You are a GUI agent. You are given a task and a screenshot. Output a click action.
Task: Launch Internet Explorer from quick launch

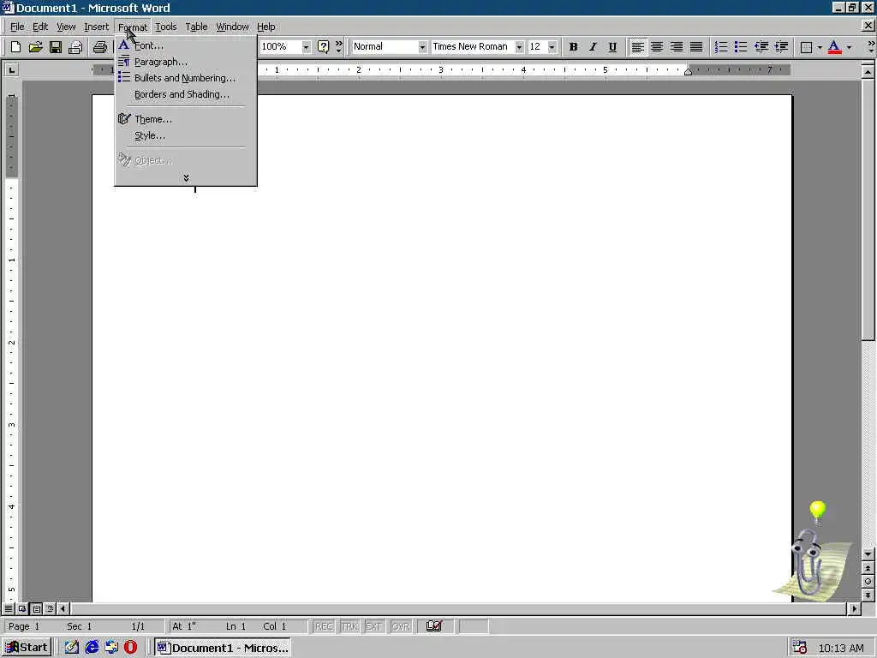[92, 648]
